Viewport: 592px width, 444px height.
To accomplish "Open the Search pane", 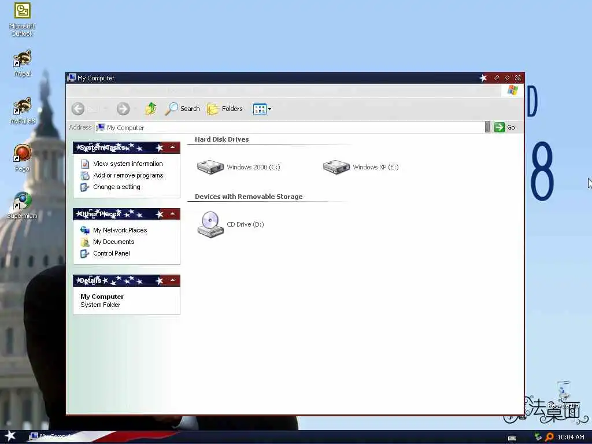I will (x=182, y=109).
